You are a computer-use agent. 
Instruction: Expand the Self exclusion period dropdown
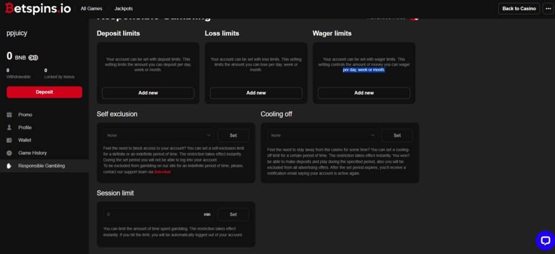point(158,135)
